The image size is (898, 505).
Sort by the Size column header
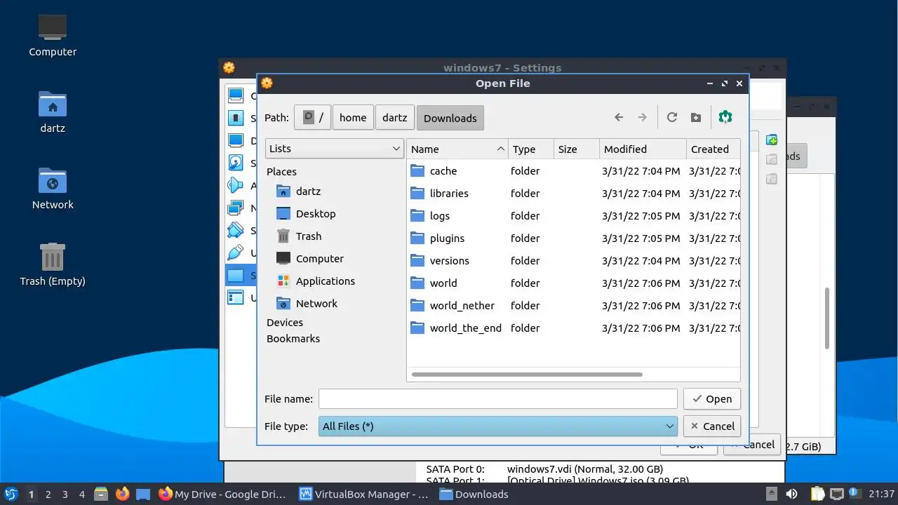[x=577, y=149]
